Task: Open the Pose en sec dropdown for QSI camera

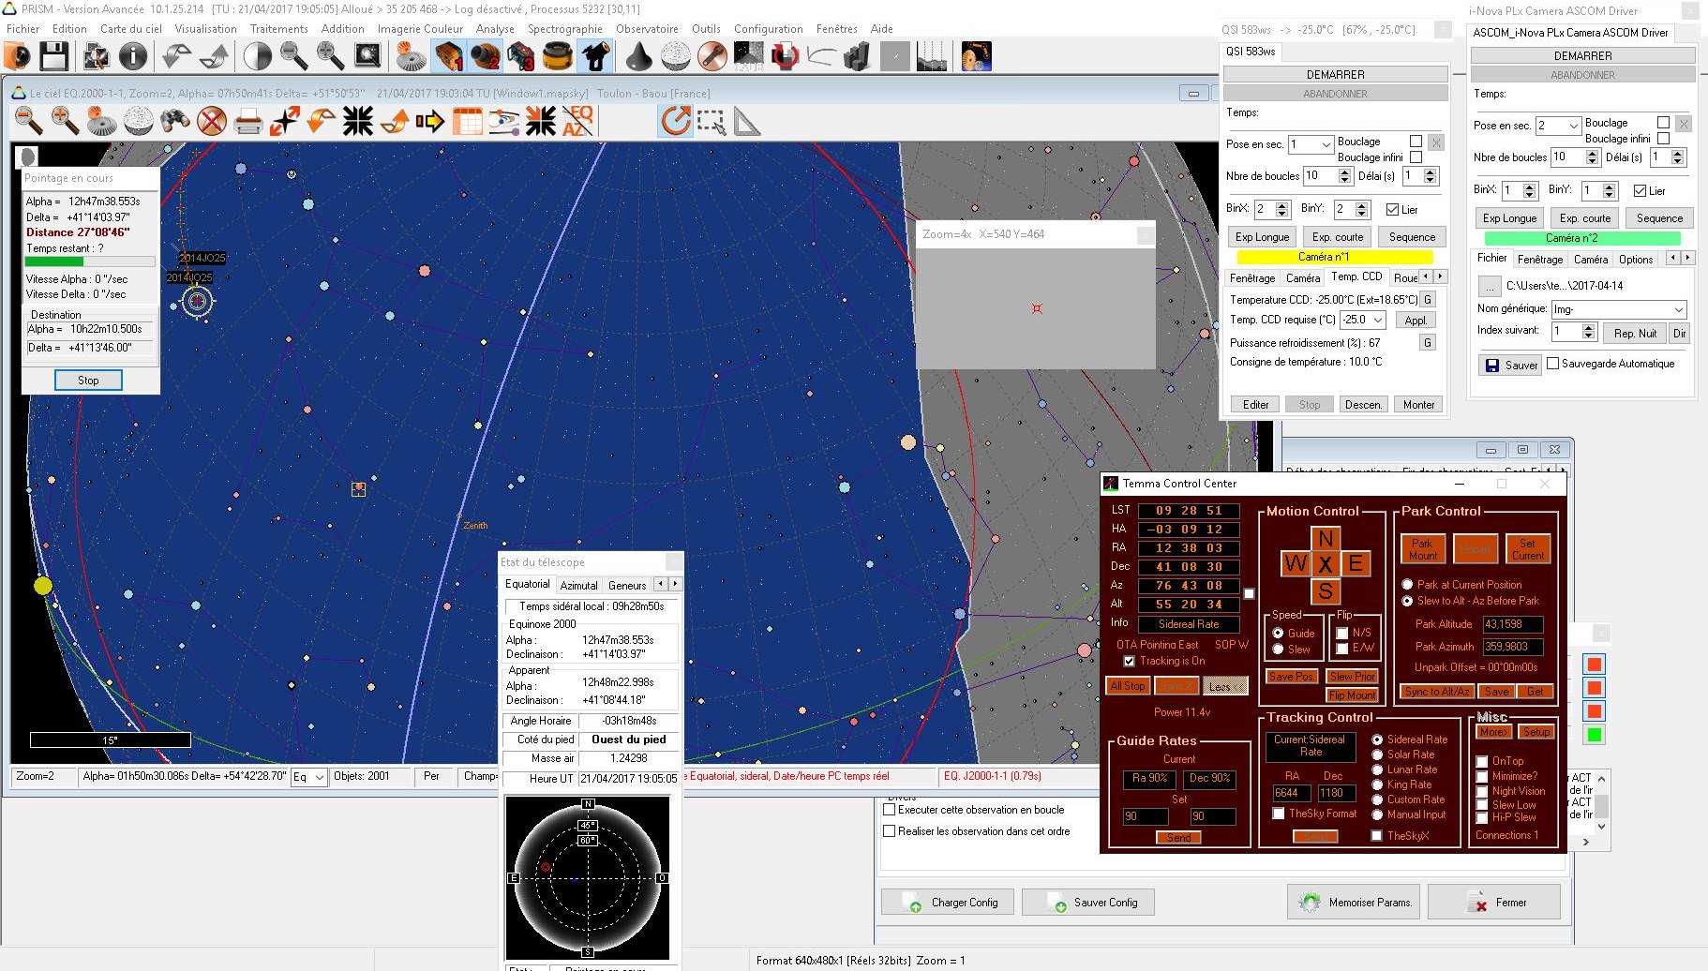Action: tap(1326, 144)
